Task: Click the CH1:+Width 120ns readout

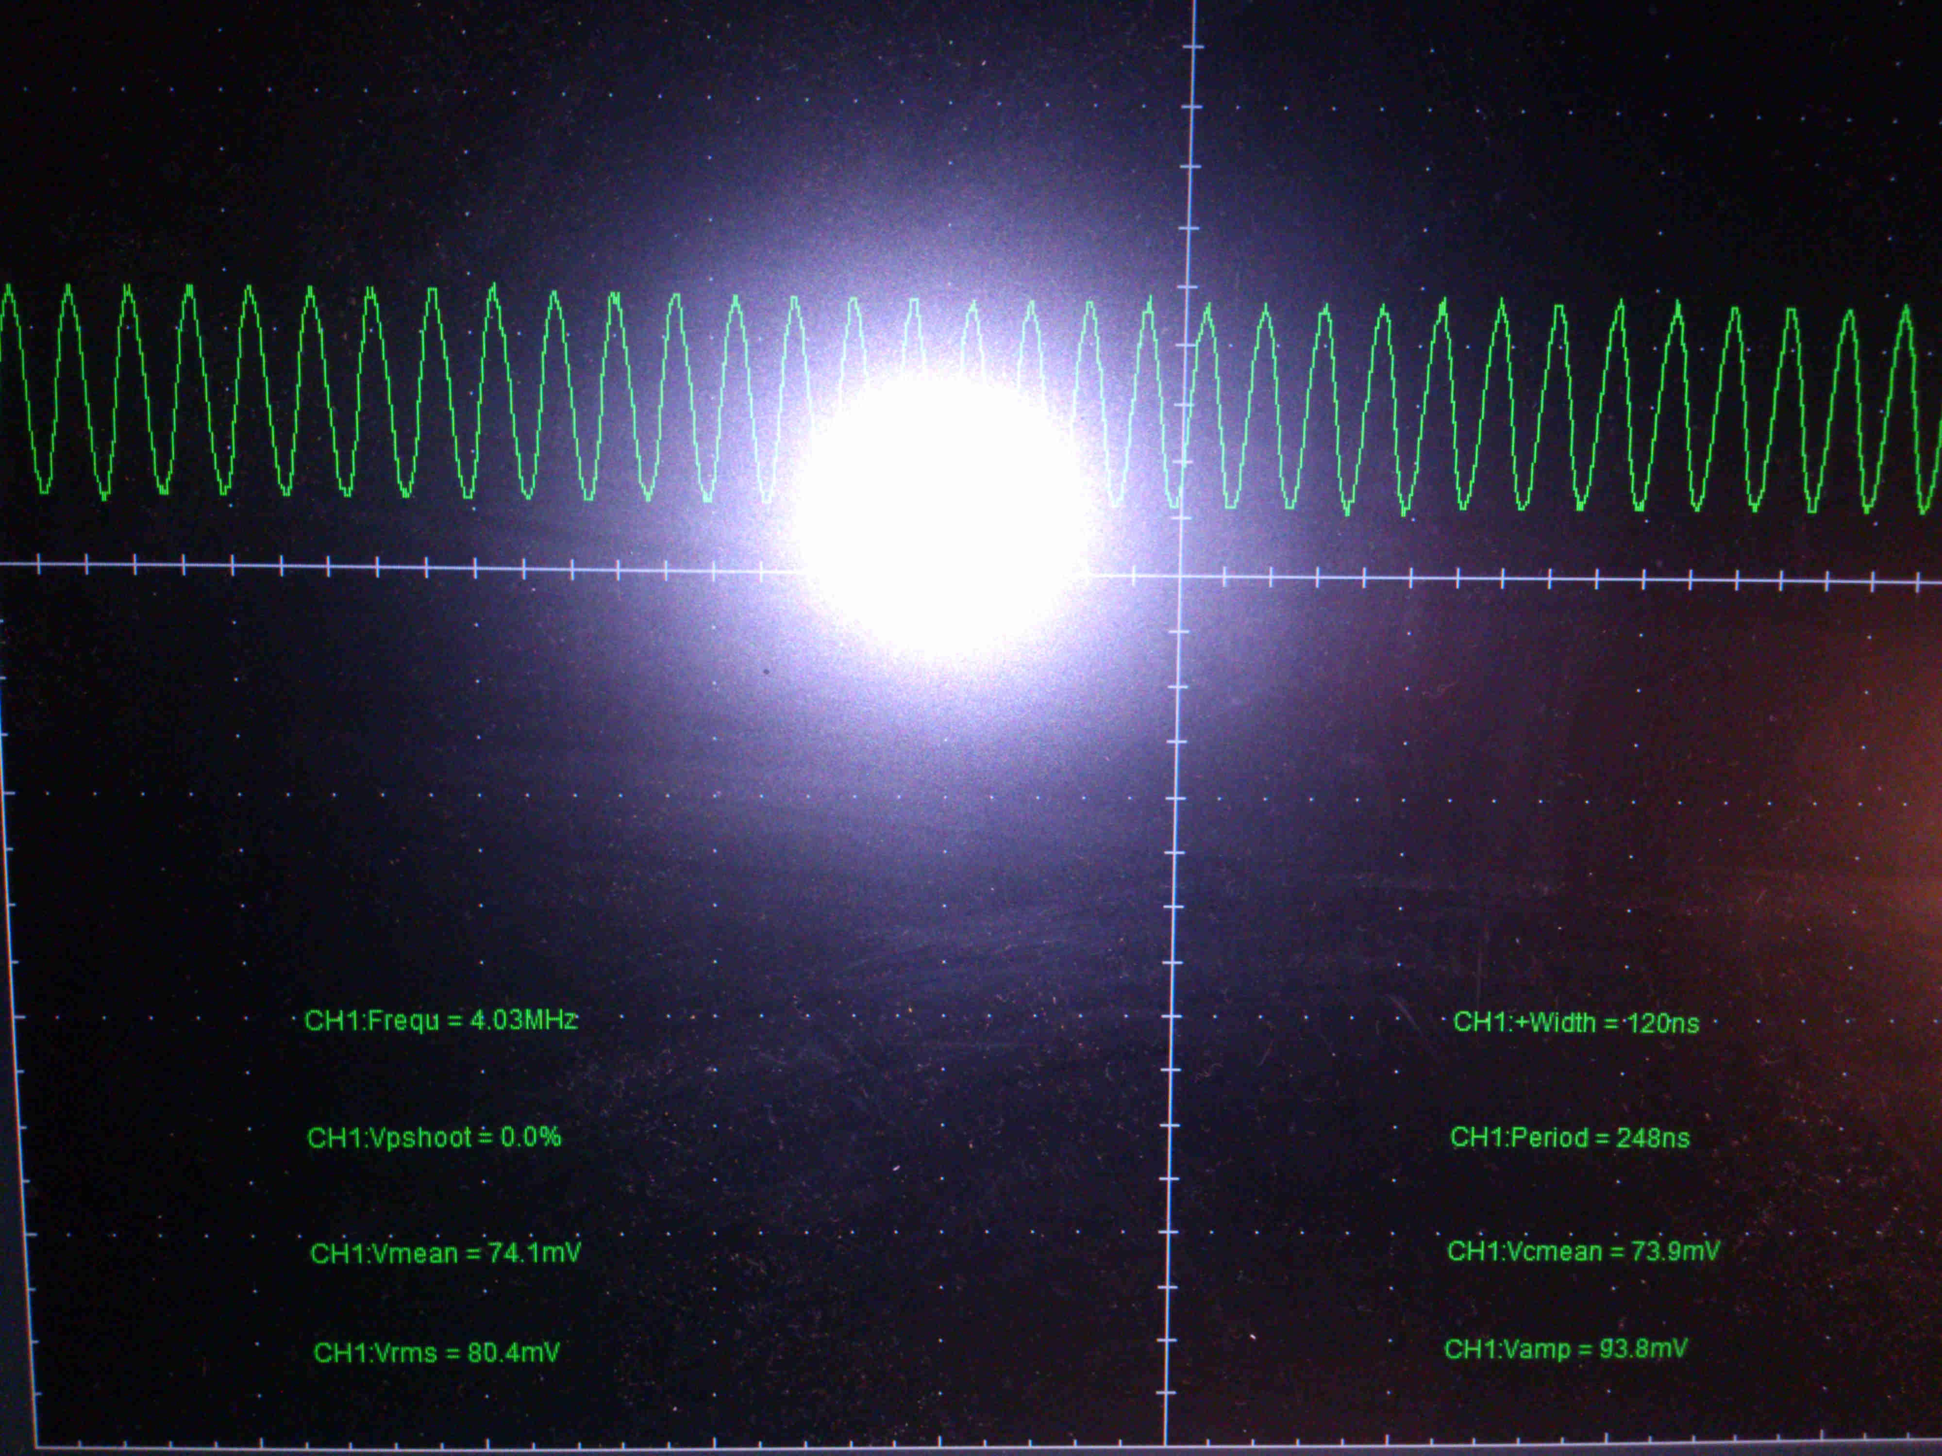Action: coord(1576,1023)
